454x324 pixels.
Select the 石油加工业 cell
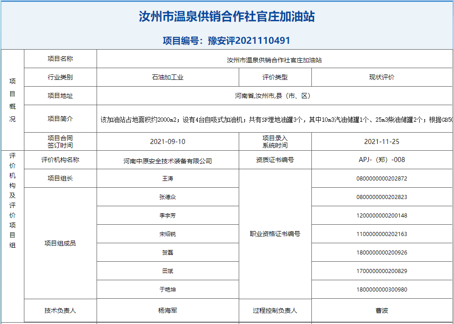tap(167, 77)
